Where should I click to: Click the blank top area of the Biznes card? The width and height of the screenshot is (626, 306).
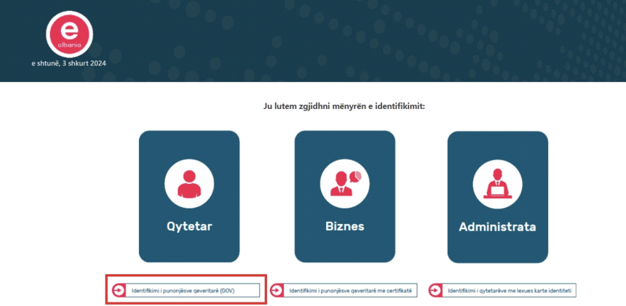[x=344, y=142]
